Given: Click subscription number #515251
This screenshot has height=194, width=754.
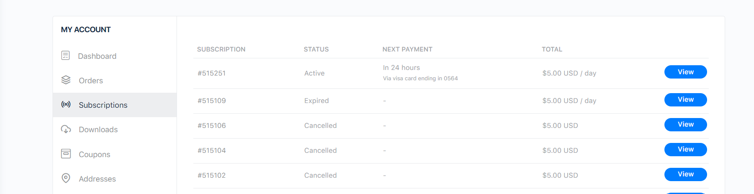Looking at the screenshot, I should [x=211, y=73].
